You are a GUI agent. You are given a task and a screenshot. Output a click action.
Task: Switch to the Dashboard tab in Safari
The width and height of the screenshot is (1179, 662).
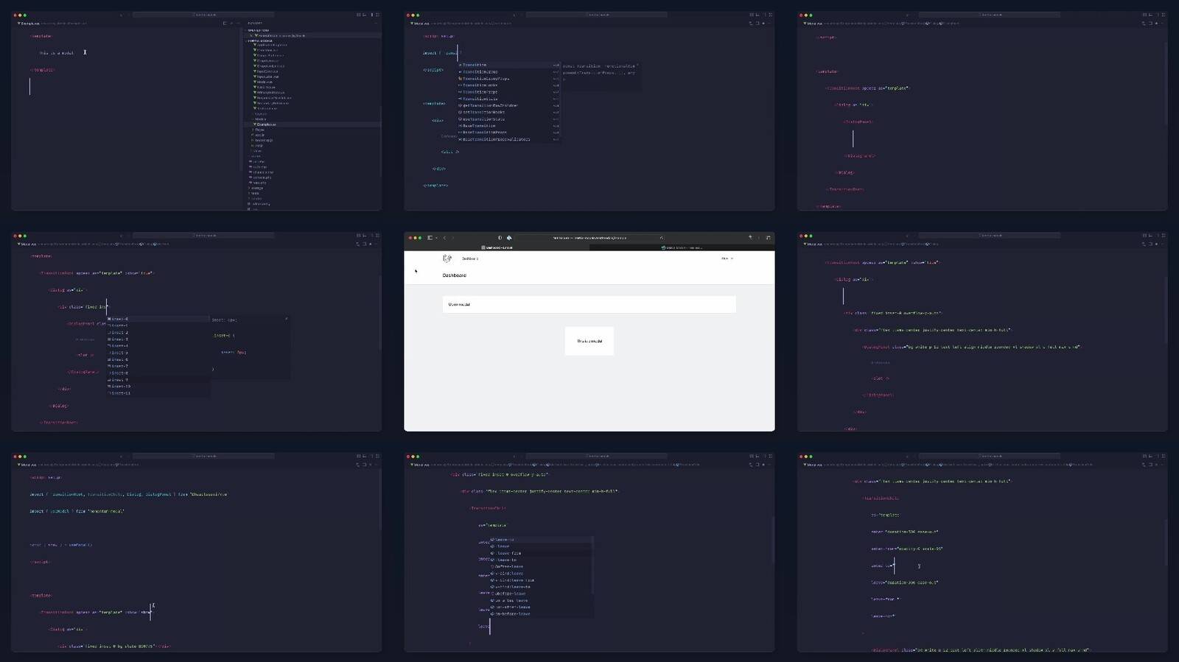point(497,247)
